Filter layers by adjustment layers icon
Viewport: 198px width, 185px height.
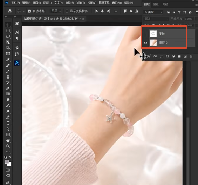[174, 12]
